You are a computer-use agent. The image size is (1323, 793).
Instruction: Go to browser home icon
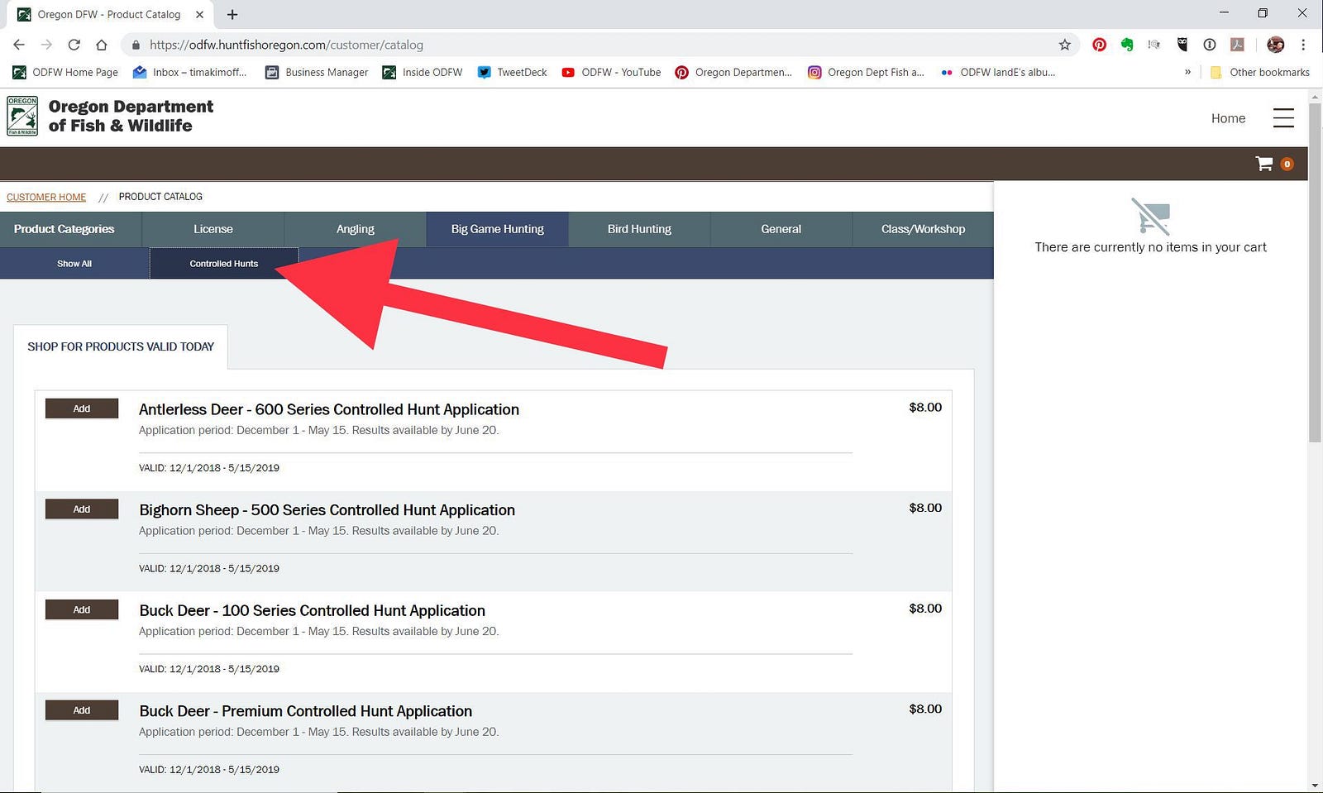[x=101, y=45]
